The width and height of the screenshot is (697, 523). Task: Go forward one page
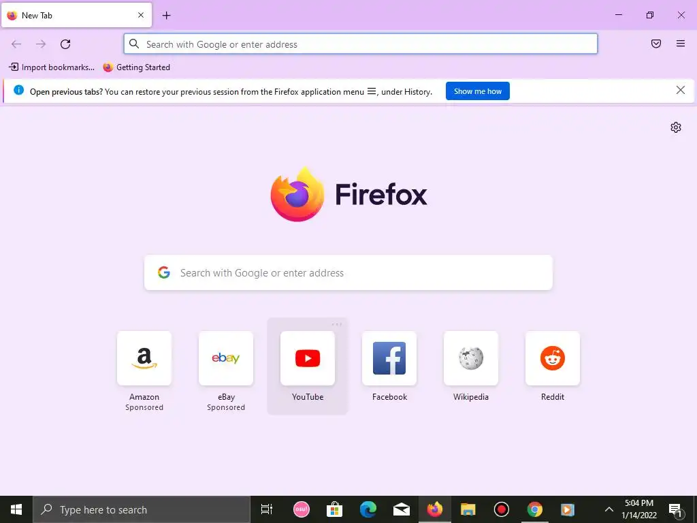pyautogui.click(x=41, y=44)
